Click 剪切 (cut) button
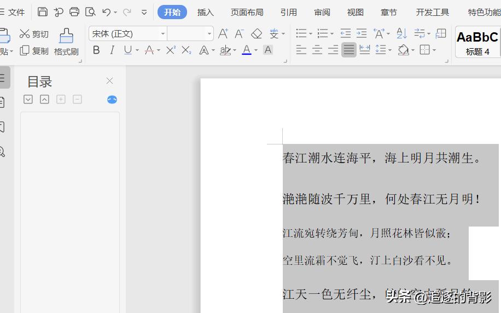Image resolution: width=501 pixels, height=313 pixels. coord(34,34)
